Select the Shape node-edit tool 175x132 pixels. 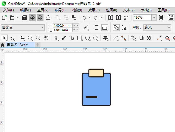12,38
